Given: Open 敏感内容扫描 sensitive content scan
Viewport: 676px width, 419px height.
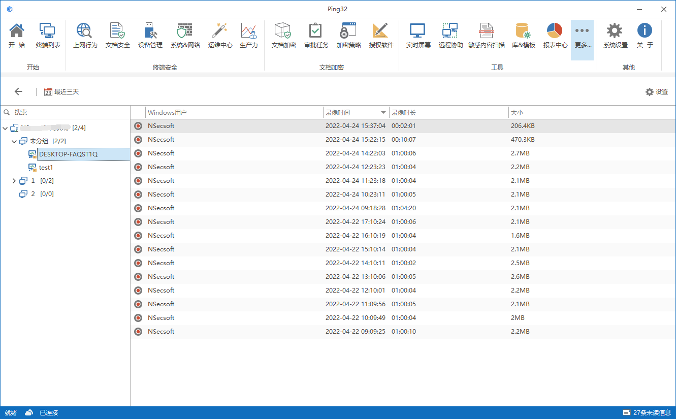Looking at the screenshot, I should click(486, 36).
